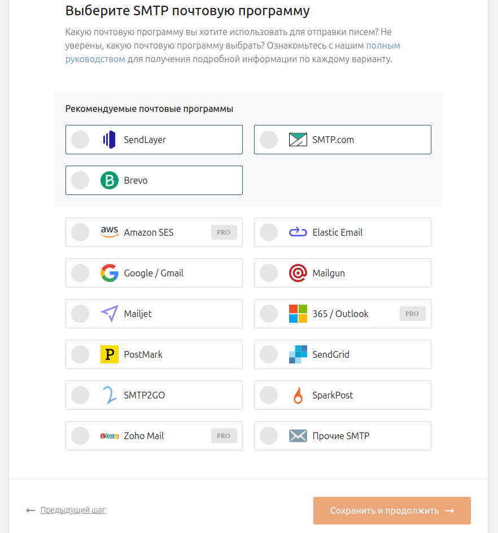Click the Сохранить и продолжить button
This screenshot has height=533, width=498.
point(392,510)
